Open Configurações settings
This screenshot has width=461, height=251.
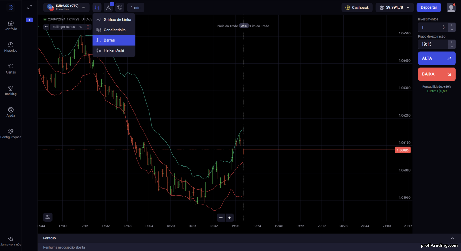tap(11, 133)
